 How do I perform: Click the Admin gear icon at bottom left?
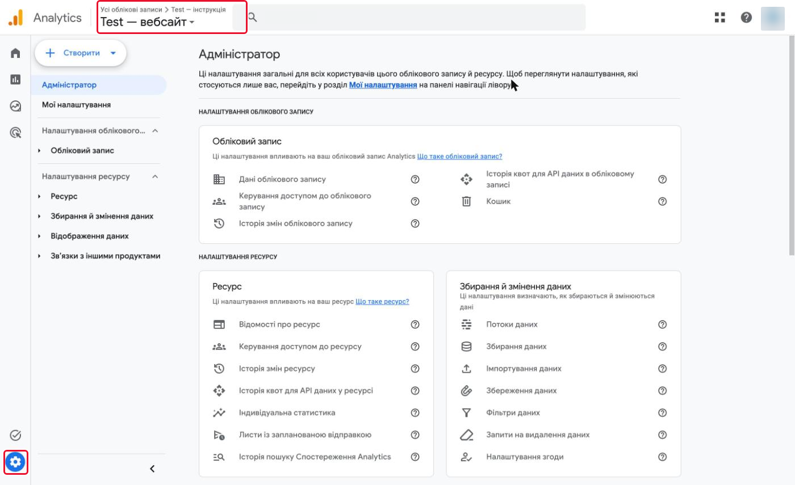point(15,462)
